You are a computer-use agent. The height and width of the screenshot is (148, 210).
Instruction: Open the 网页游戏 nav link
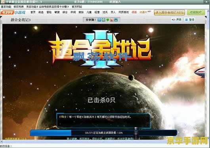coord(124,12)
